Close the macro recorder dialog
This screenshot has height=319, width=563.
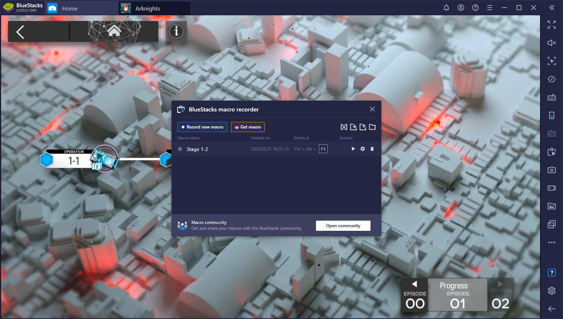(x=372, y=109)
